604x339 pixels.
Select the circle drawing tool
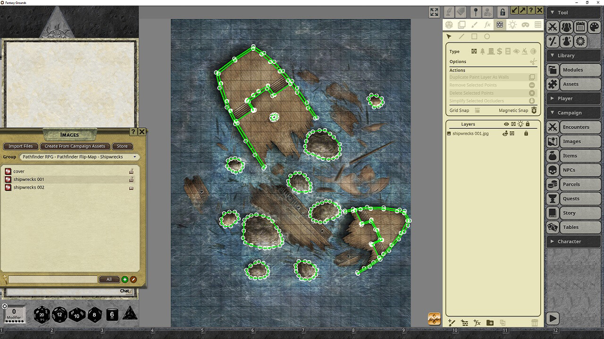point(487,36)
